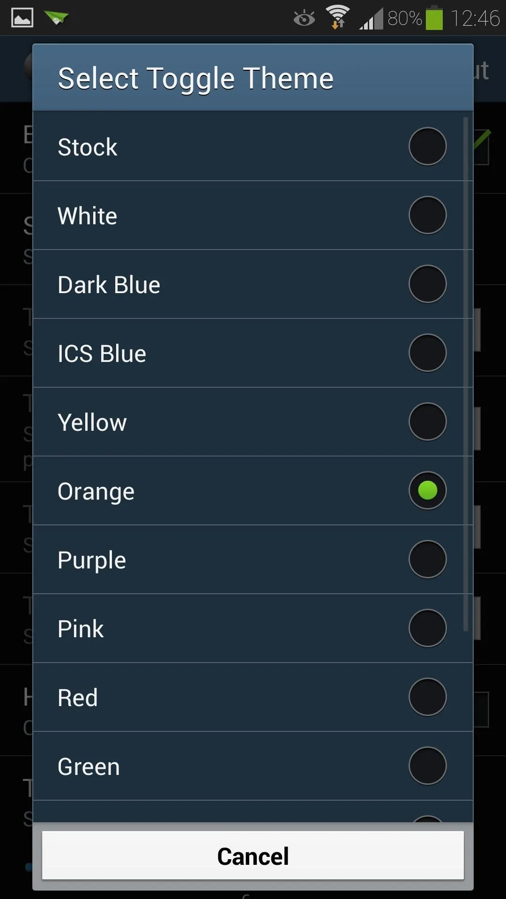Select the Yellow theme radio button
506x899 pixels.
point(427,422)
